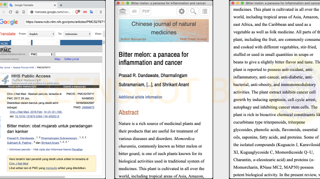Click 'Naskah Penulis HHS' breadcrumb
The width and height of the screenshot is (320, 179).
(x=24, y=68)
